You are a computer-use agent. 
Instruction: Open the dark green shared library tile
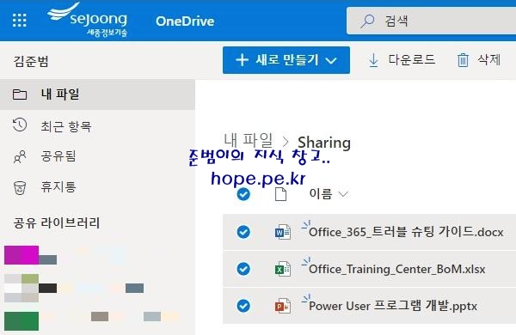21,321
